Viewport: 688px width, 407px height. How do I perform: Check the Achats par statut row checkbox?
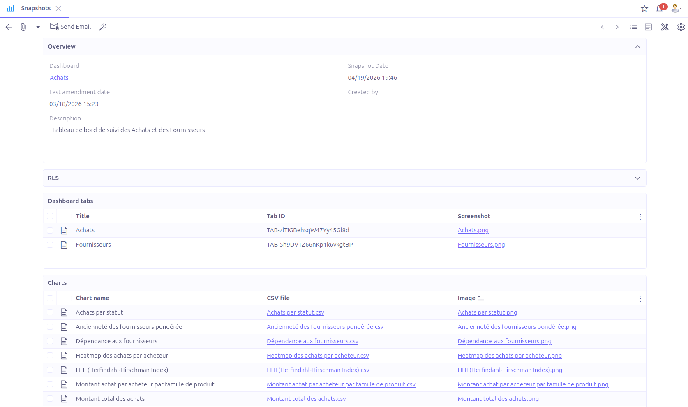point(50,312)
